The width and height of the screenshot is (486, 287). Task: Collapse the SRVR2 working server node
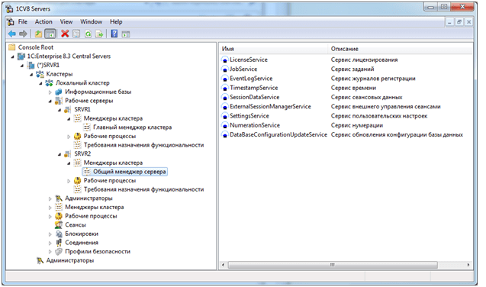tap(60, 154)
